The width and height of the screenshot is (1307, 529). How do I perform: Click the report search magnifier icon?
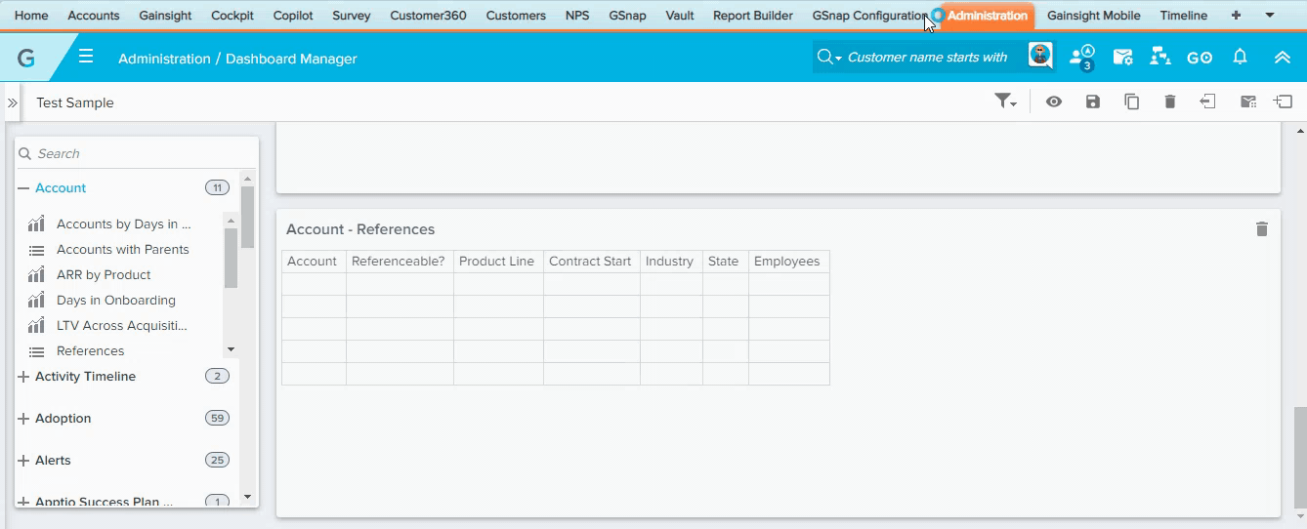25,153
